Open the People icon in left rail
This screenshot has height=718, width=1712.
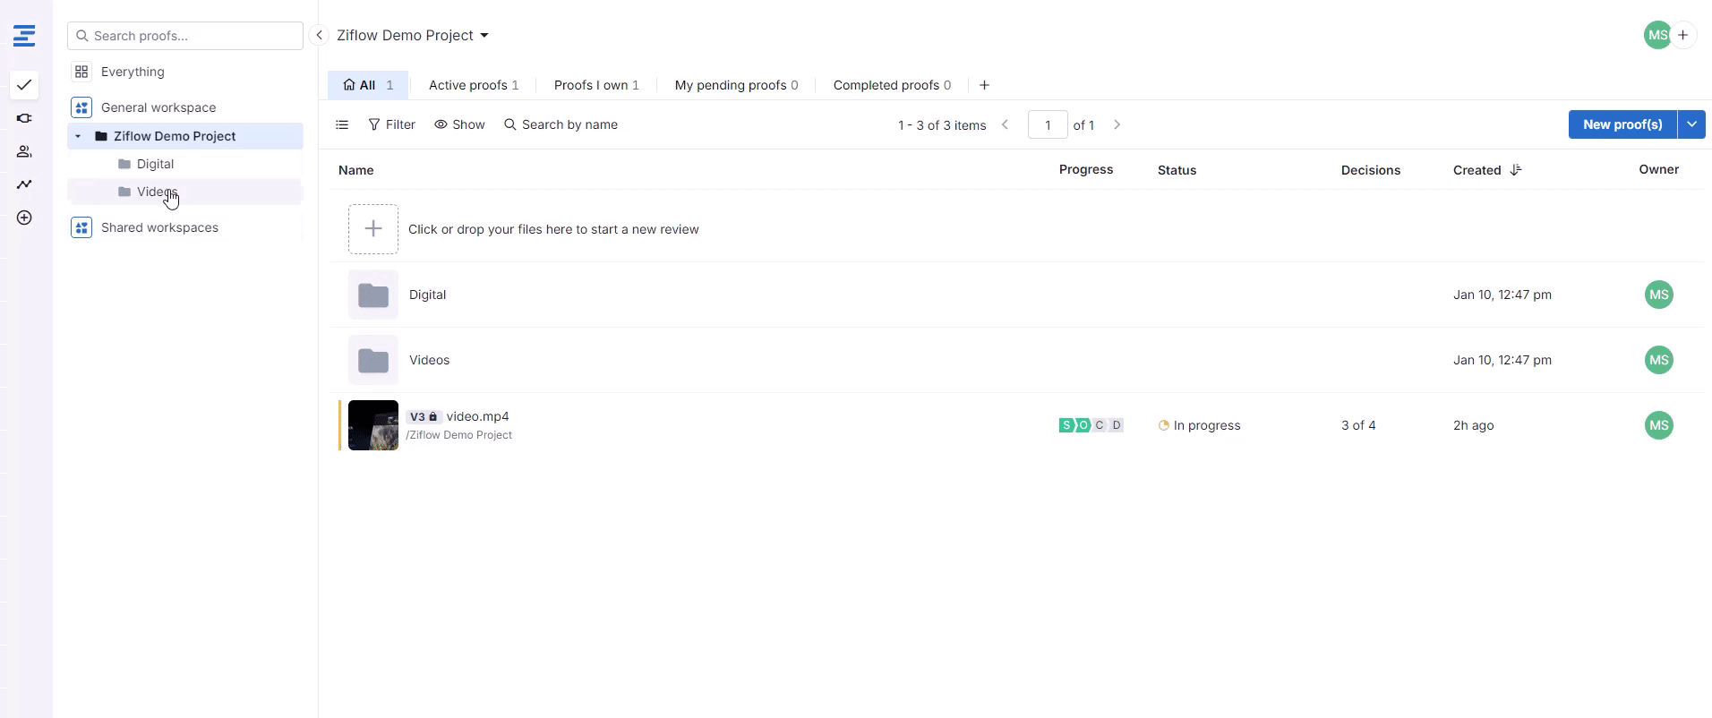24,151
